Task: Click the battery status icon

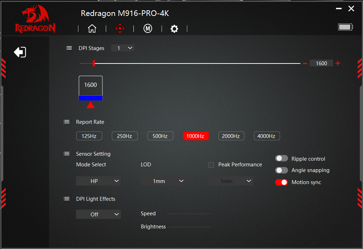Action: pos(345,27)
